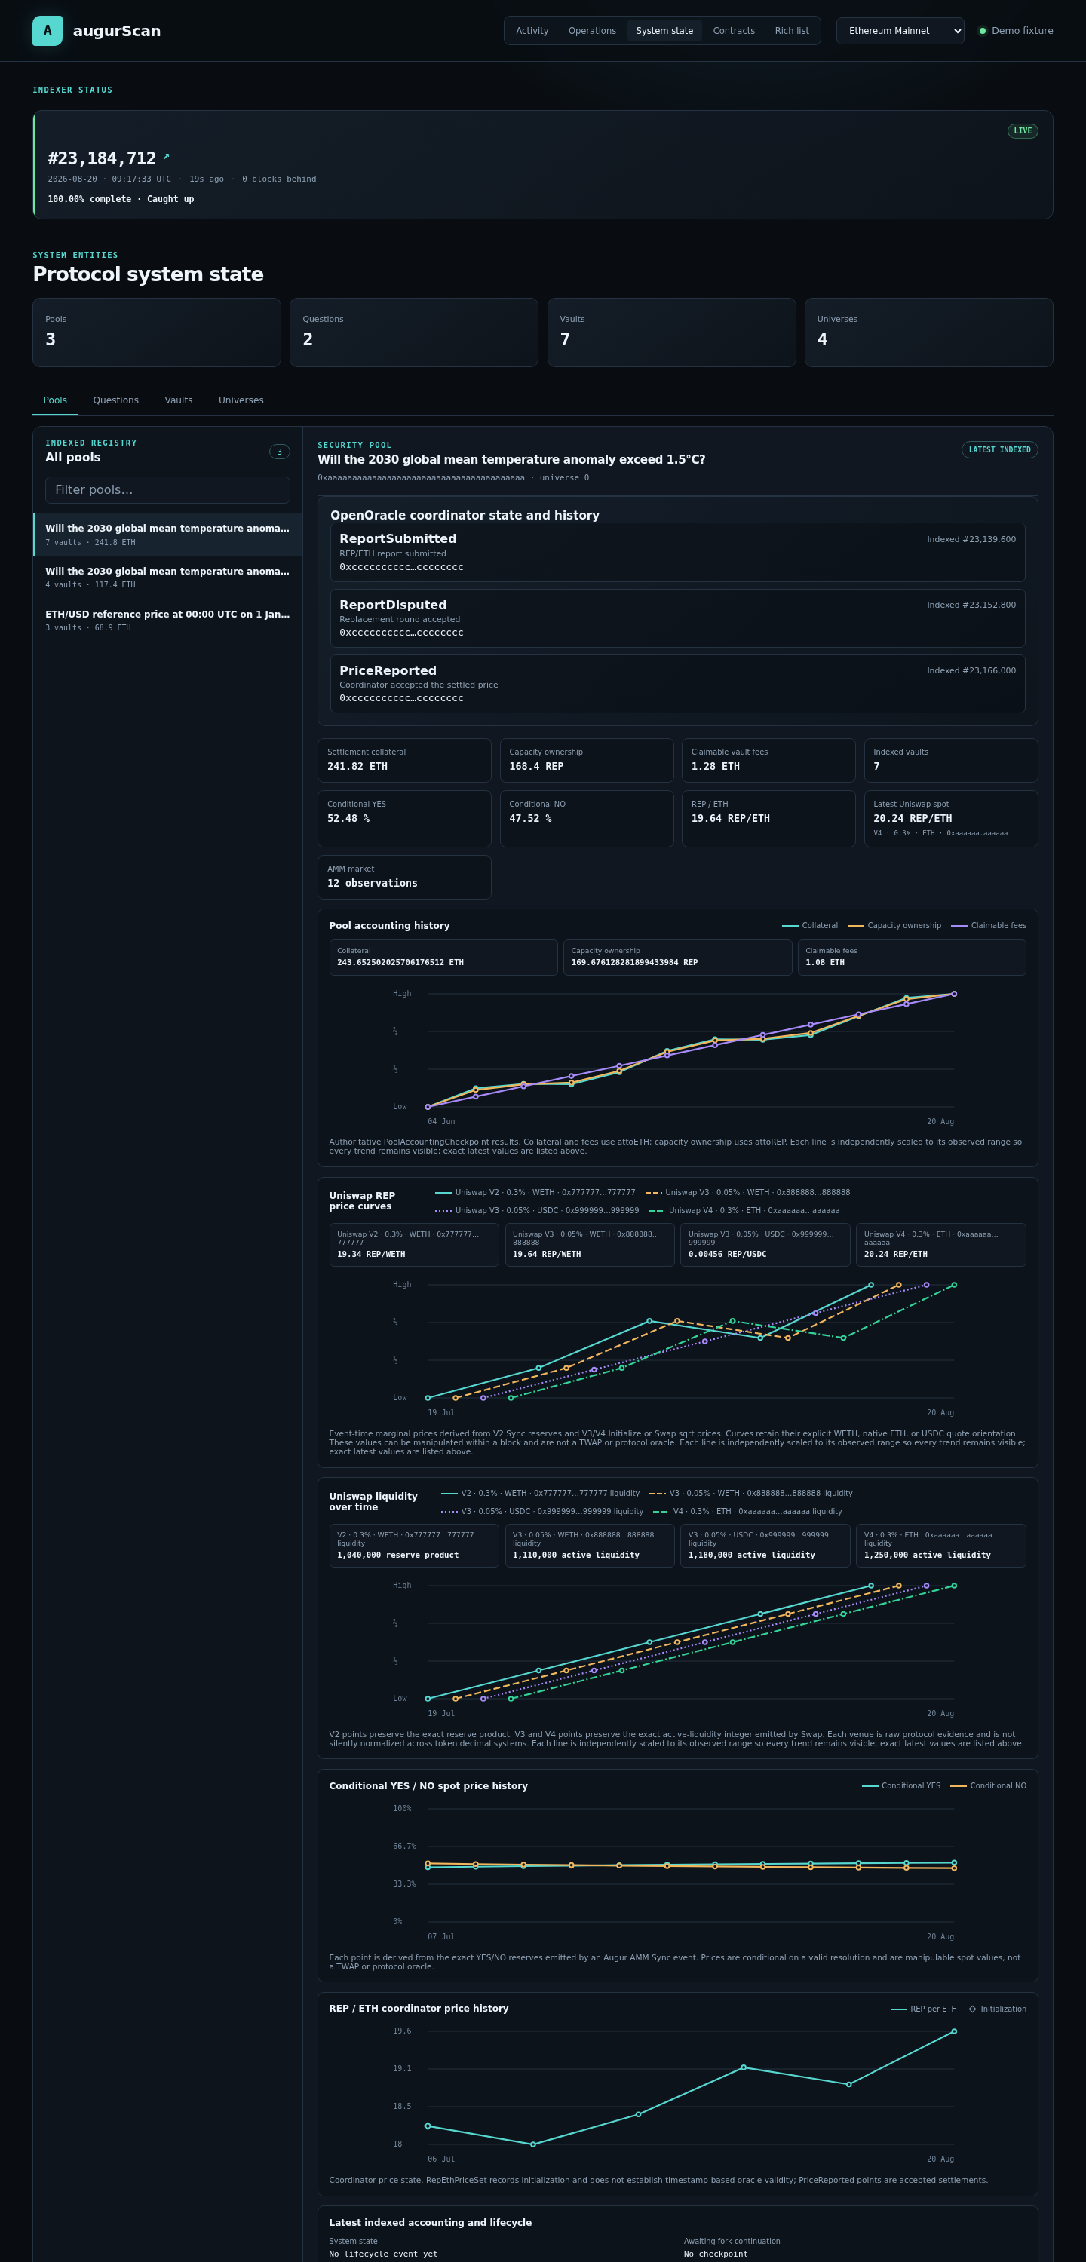The width and height of the screenshot is (1086, 2262).
Task: Click Indexed #23,166,000 block reference
Action: tap(971, 671)
